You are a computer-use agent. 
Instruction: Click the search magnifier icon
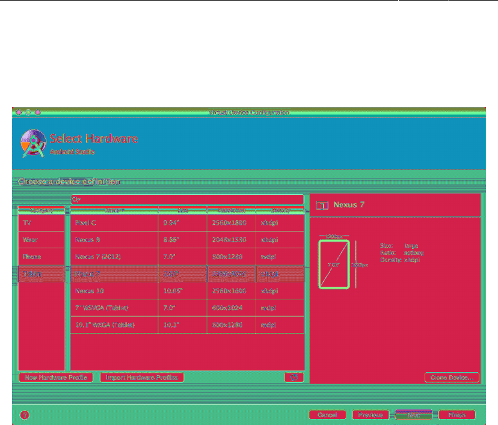pos(76,200)
